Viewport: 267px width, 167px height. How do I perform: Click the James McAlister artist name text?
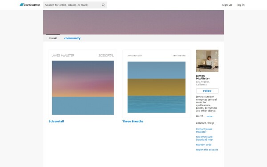pos(203,77)
